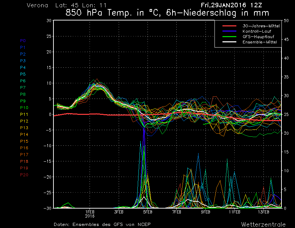Click the P12 member label
The width and height of the screenshot is (295, 228).
(x=24, y=121)
